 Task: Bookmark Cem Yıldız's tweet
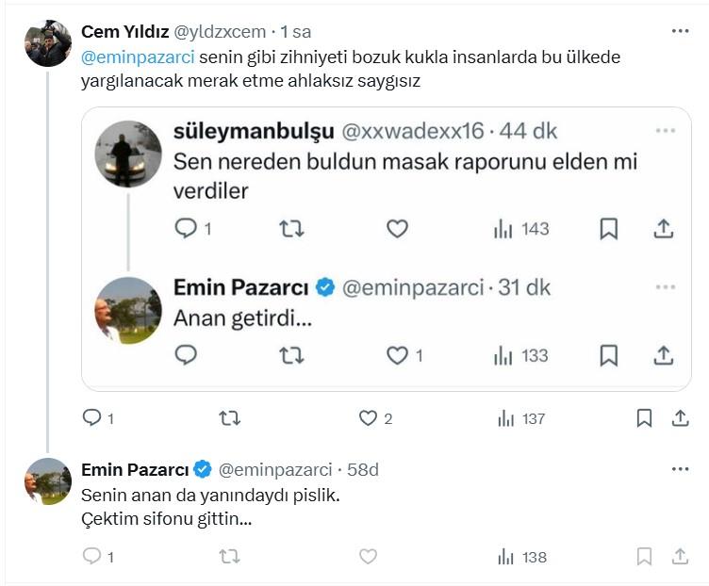coord(644,418)
